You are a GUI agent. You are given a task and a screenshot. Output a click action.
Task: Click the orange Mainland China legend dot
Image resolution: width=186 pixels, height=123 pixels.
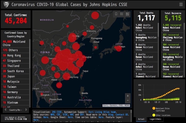(154, 108)
